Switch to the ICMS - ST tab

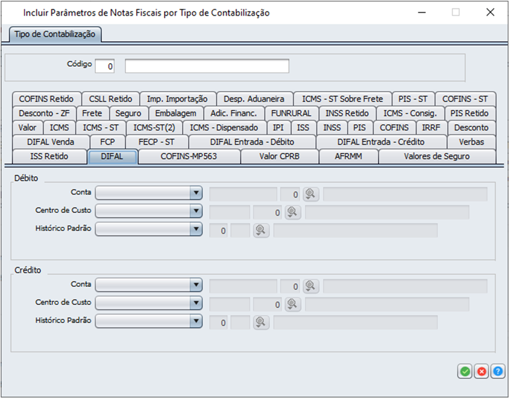[x=101, y=128]
